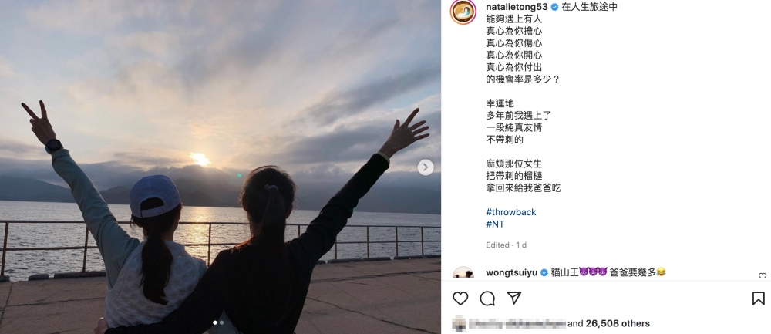Viewport: 771px width, 334px height.
Task: Open wongtsuiyu username link
Action: point(511,272)
